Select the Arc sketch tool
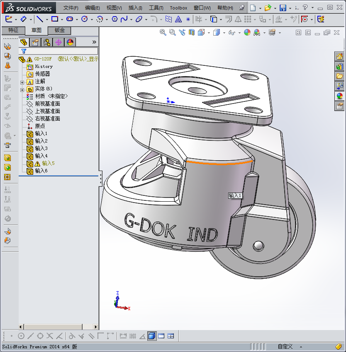 click(x=100, y=19)
